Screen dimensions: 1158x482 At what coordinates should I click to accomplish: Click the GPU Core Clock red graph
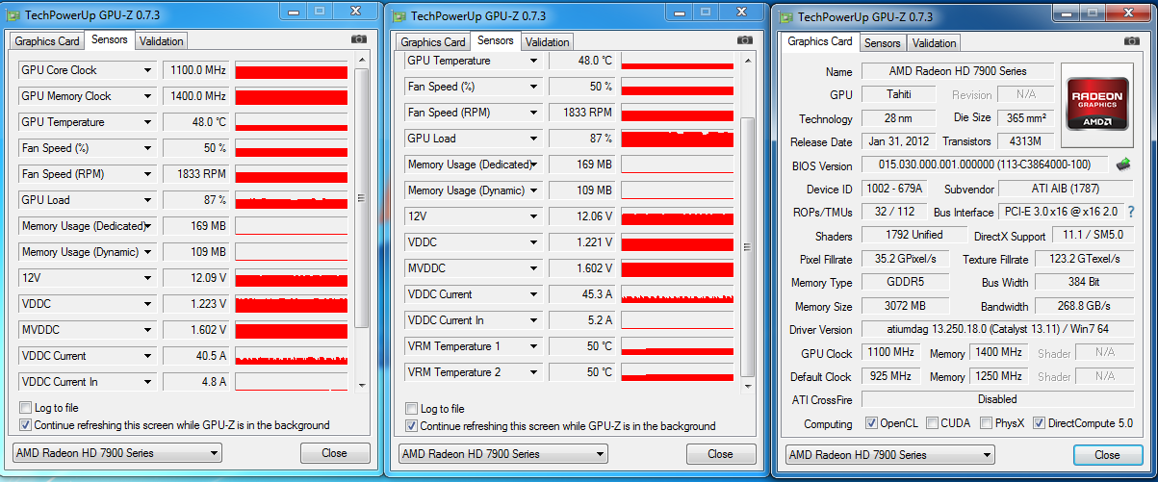291,70
